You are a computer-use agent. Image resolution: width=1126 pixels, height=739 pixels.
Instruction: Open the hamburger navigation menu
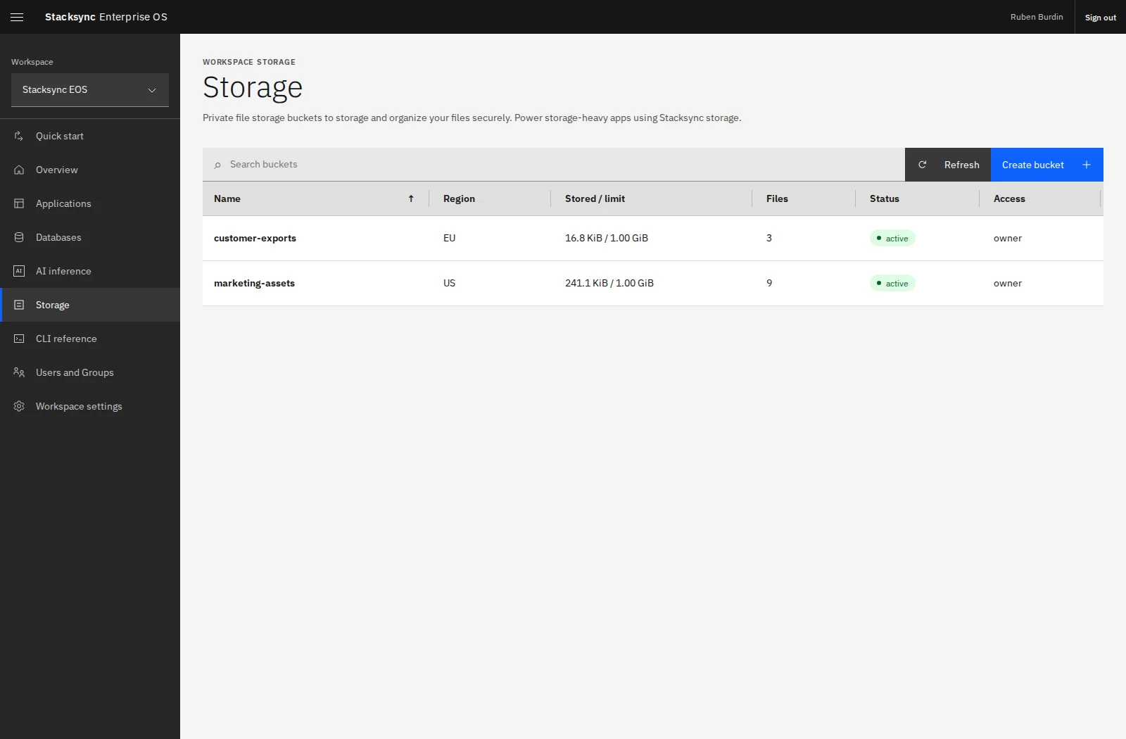pos(17,17)
